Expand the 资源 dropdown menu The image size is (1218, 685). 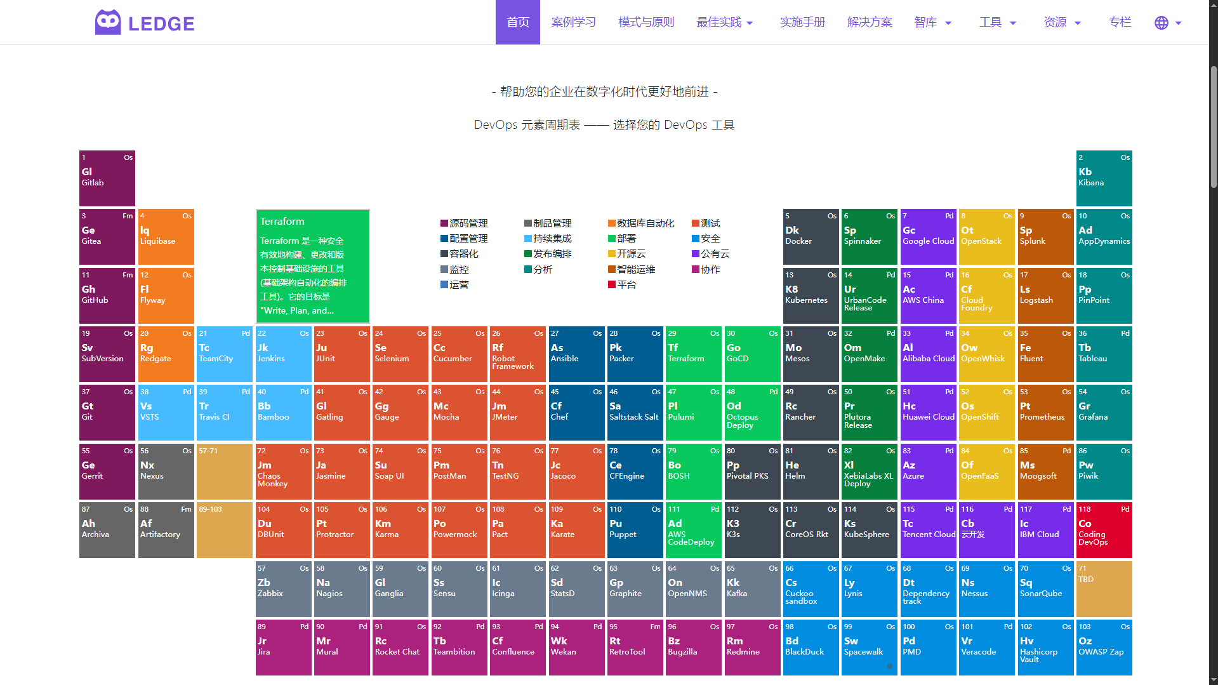[x=1062, y=22]
